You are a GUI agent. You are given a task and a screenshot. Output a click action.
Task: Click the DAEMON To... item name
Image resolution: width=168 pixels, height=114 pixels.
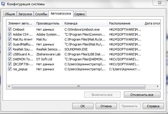pos(23,59)
